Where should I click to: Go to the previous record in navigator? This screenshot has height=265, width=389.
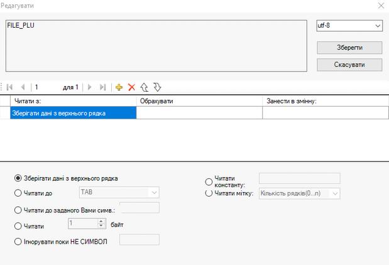click(x=23, y=87)
